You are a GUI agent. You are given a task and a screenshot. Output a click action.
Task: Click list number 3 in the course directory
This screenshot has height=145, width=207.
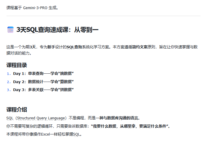9,90
